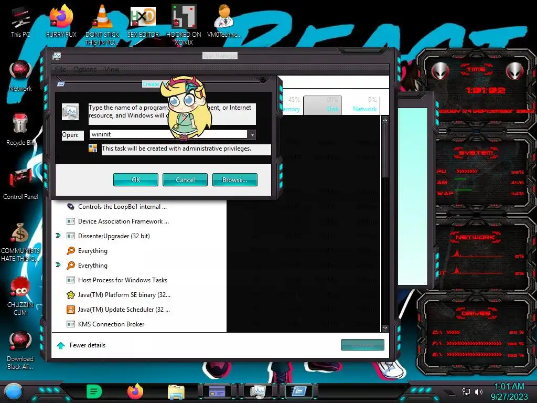Open File Explorer from the taskbar

click(x=176, y=391)
